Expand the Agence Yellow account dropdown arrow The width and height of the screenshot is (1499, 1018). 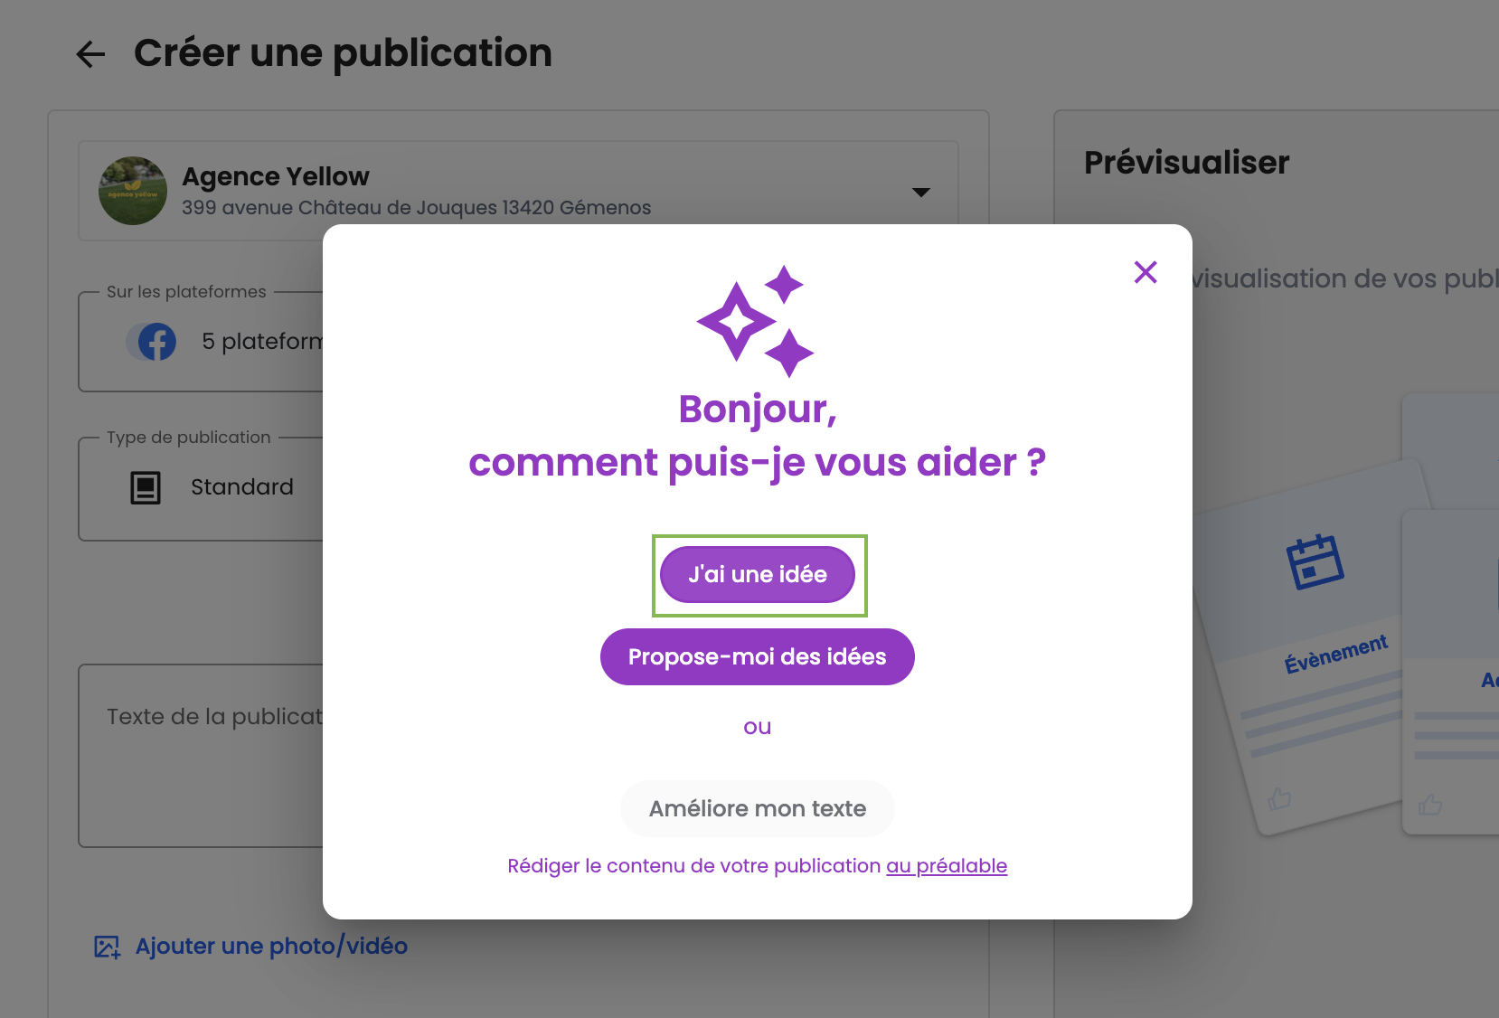coord(920,192)
